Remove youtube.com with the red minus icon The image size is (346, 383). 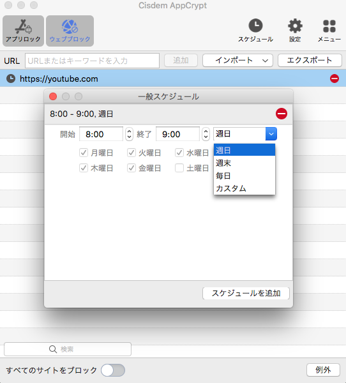point(335,79)
